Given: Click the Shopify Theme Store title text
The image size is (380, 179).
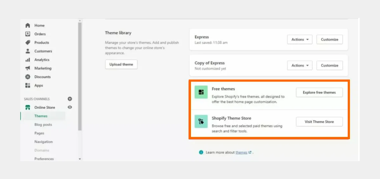Looking at the screenshot, I should coord(231,118).
